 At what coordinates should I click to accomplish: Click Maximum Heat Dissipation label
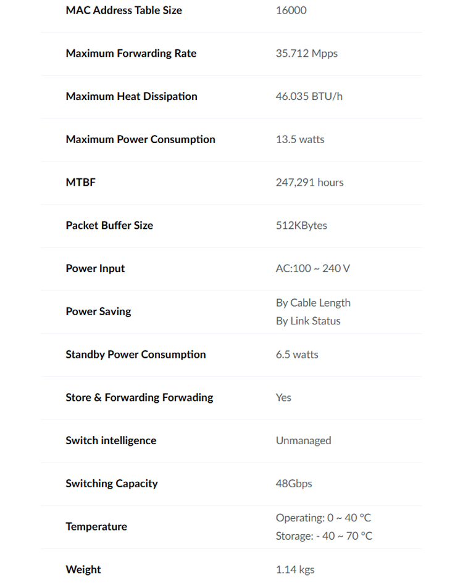click(131, 96)
